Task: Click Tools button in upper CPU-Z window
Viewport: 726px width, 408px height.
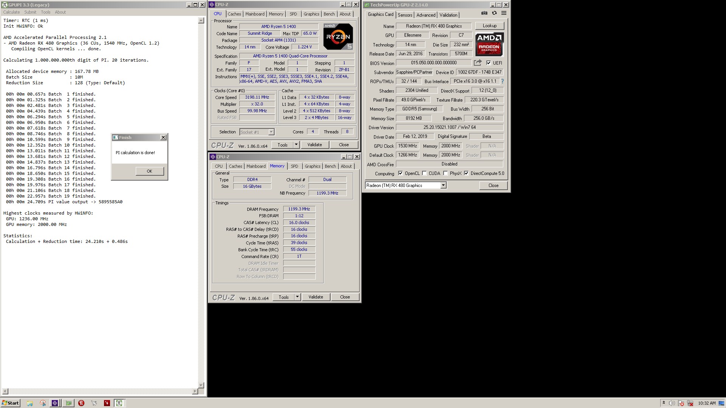Action: click(282, 145)
